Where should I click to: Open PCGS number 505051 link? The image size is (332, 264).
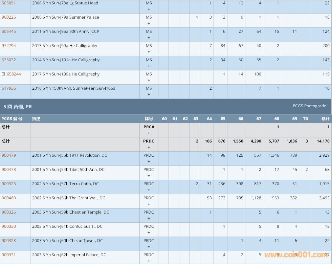(x=9, y=3)
